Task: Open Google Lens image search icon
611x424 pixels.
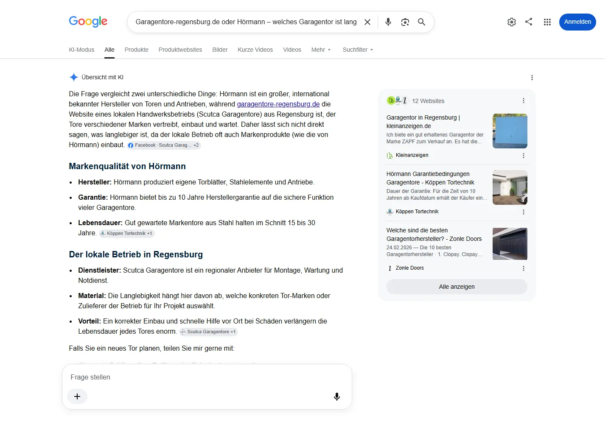Action: pos(405,22)
